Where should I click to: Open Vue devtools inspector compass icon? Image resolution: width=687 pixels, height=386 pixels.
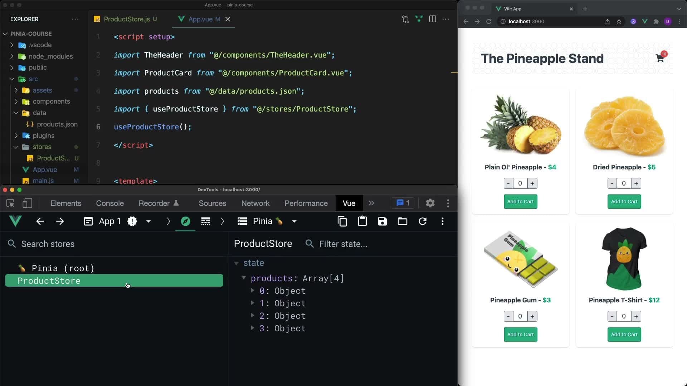(x=185, y=221)
